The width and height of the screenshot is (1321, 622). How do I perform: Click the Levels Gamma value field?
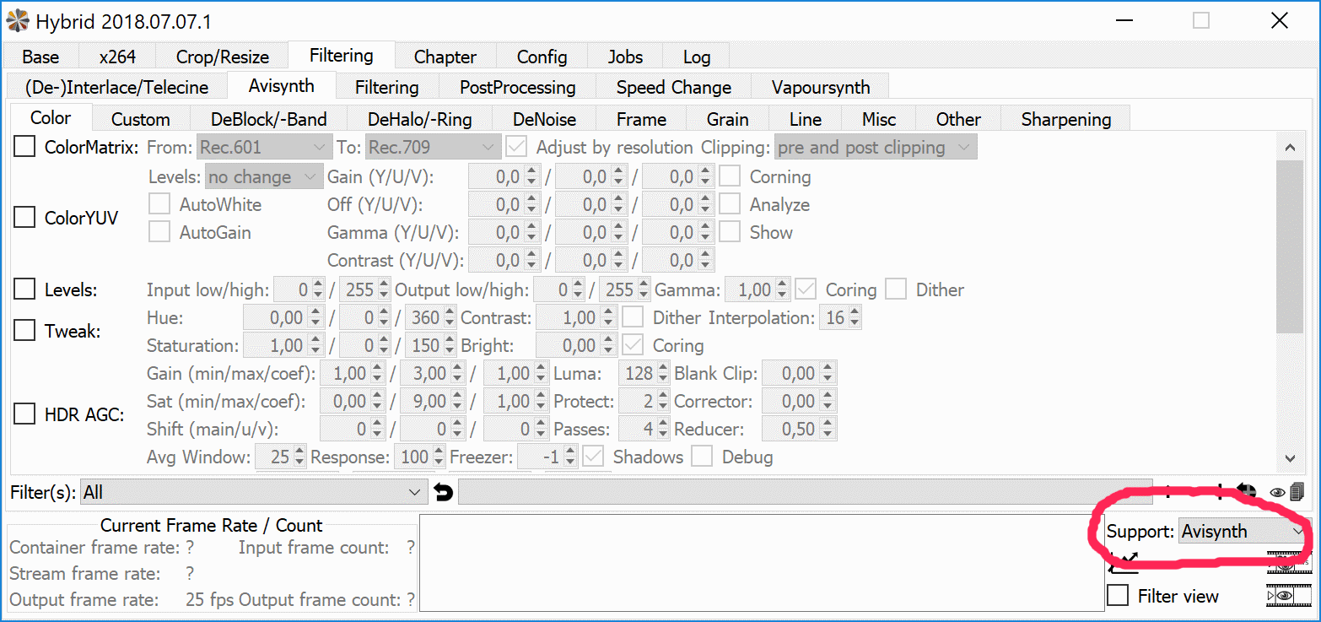(x=758, y=289)
